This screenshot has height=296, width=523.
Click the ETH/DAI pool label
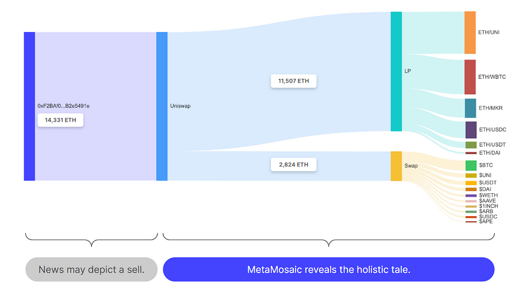tap(489, 153)
